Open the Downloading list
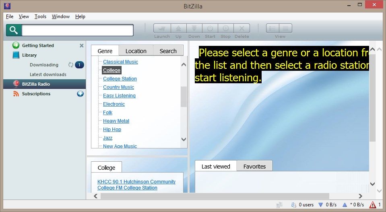The width and height of the screenshot is (386, 212). click(44, 65)
